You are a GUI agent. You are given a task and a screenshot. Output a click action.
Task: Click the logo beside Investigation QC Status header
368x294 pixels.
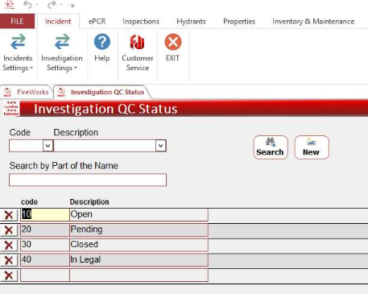pos(11,109)
